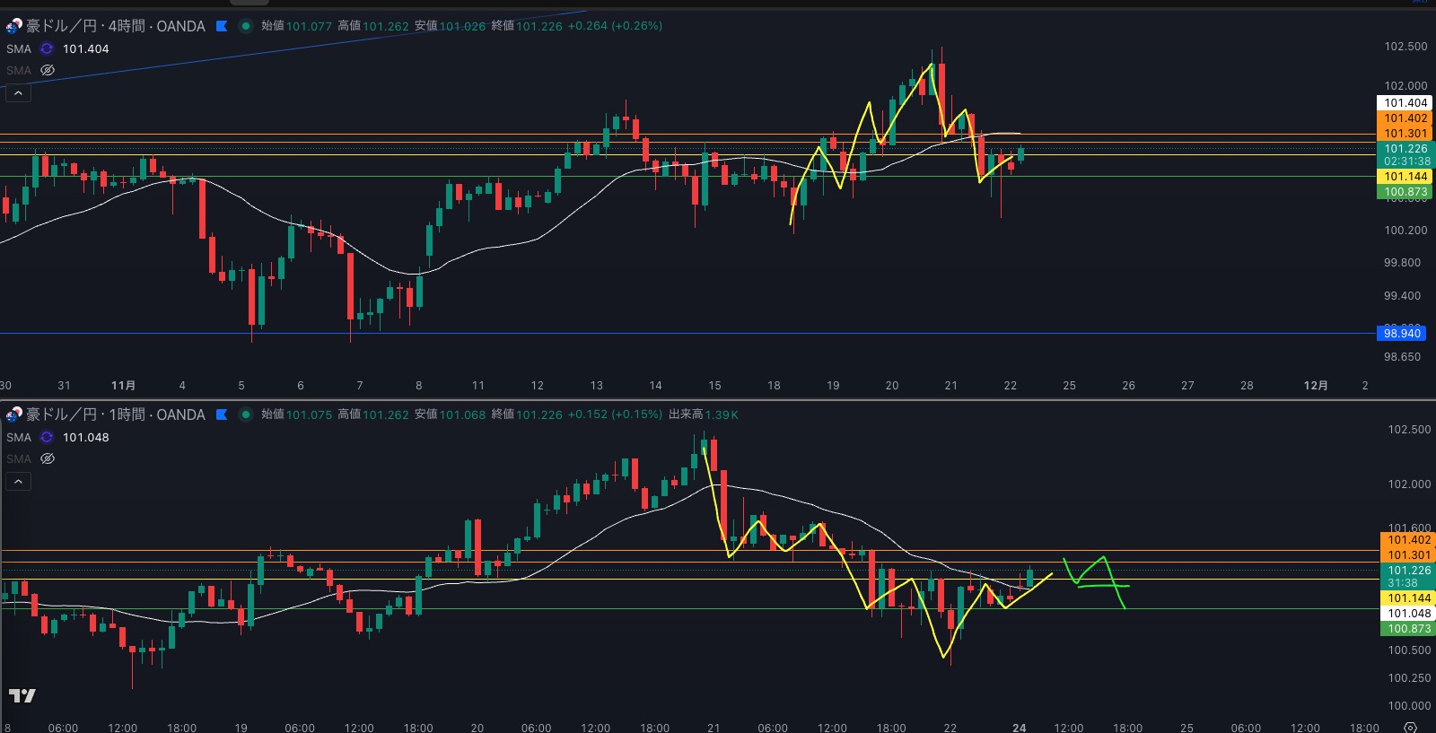Show hidden SMA indicator on 4-hour chart
The width and height of the screenshot is (1436, 733).
coord(48,70)
